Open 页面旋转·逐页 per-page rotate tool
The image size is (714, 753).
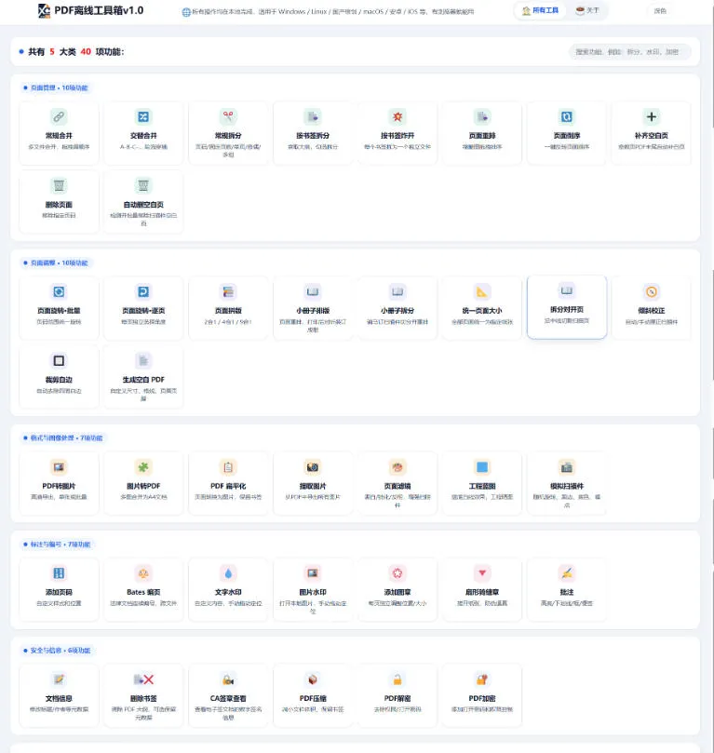tap(143, 308)
